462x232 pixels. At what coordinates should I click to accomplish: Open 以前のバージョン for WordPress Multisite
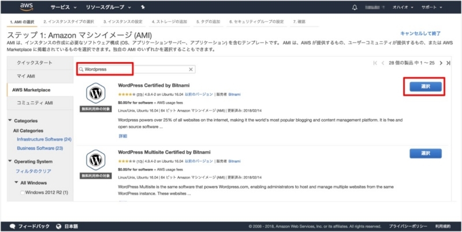(199, 161)
